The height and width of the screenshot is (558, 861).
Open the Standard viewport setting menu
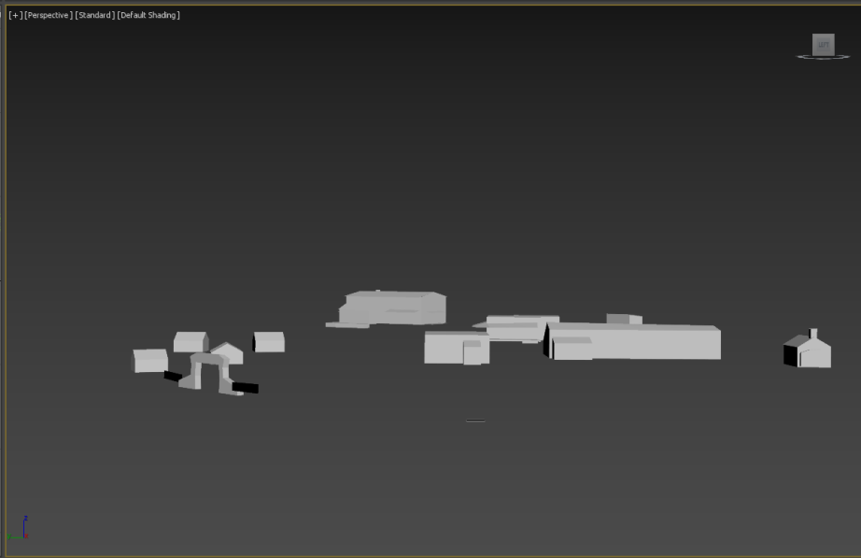(94, 16)
